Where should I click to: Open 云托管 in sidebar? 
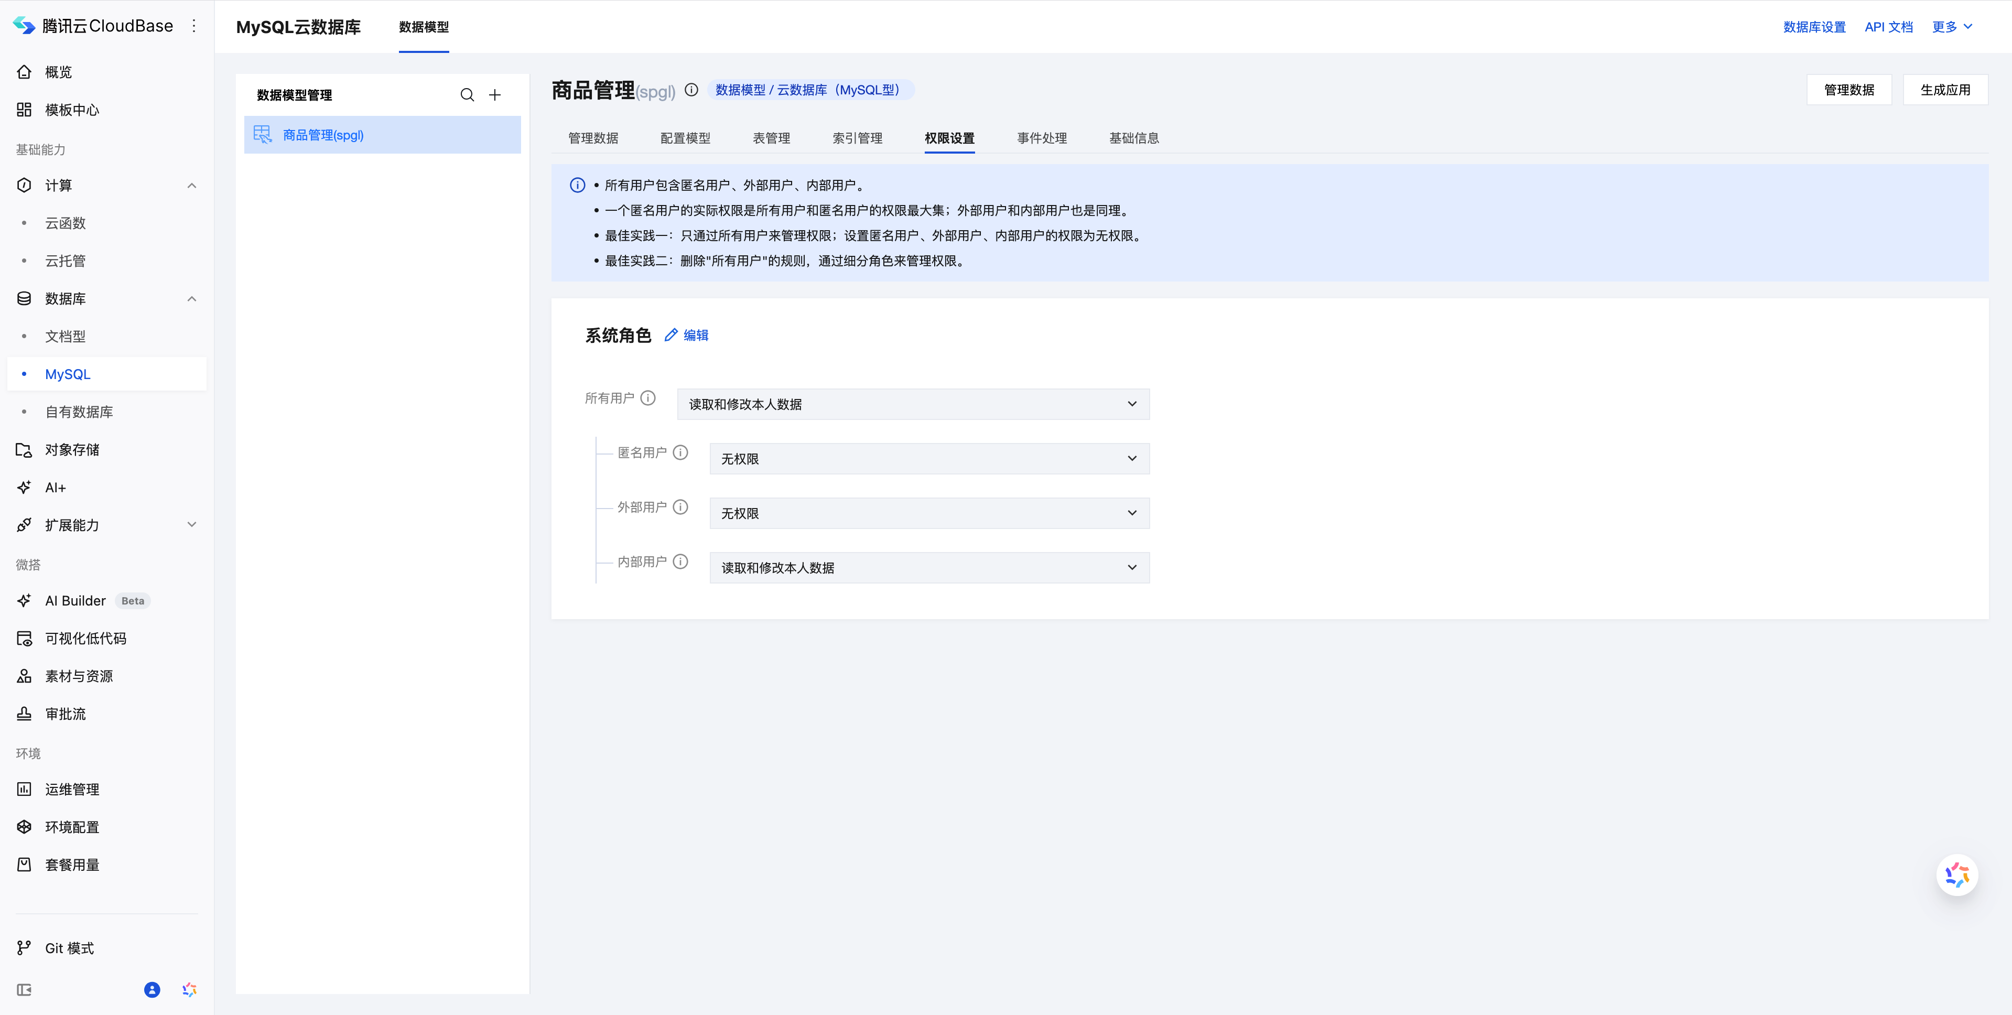tap(66, 260)
